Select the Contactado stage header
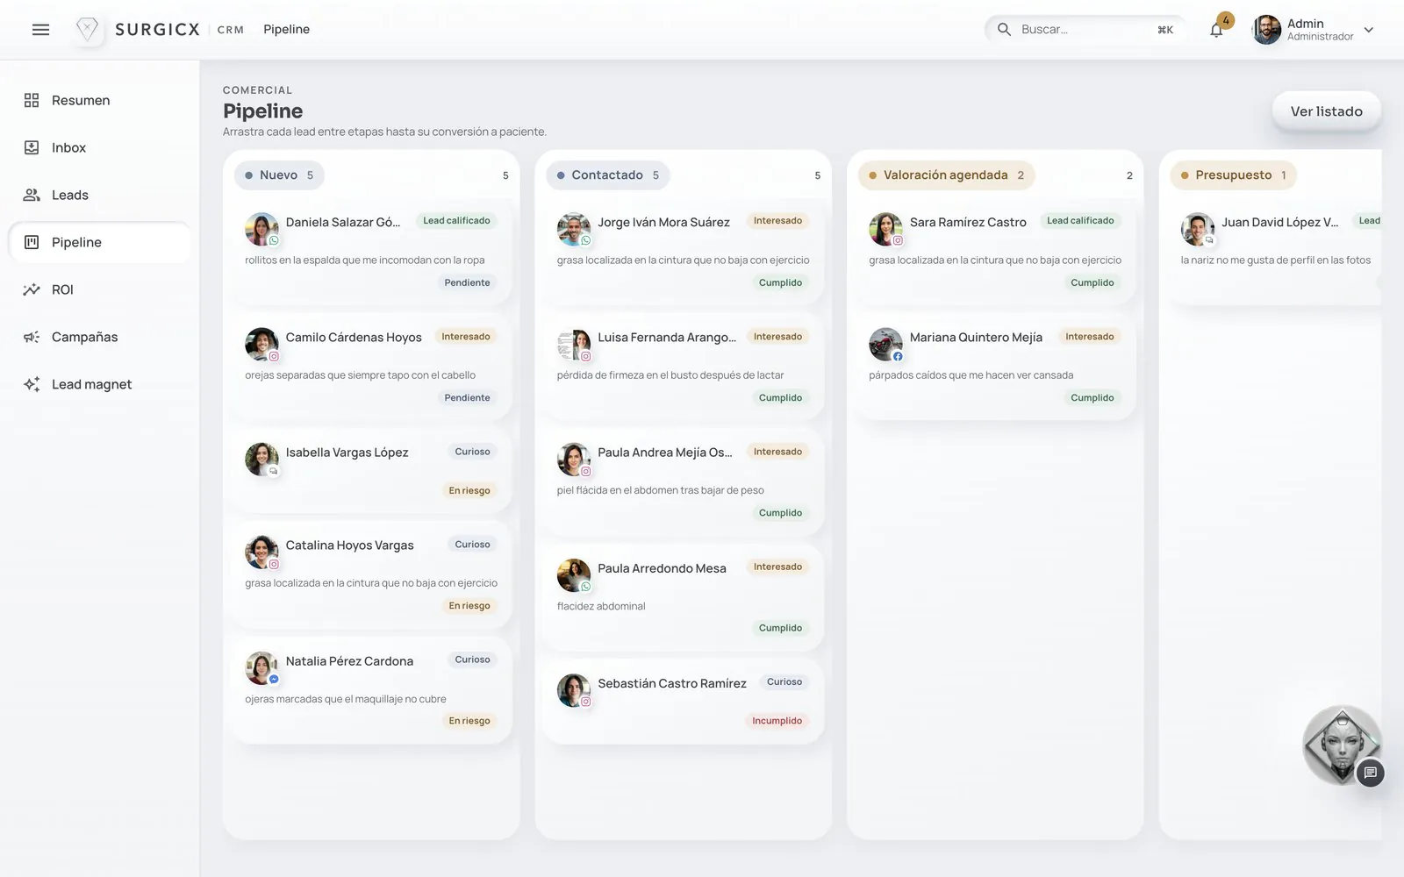This screenshot has width=1404, height=877. click(607, 175)
